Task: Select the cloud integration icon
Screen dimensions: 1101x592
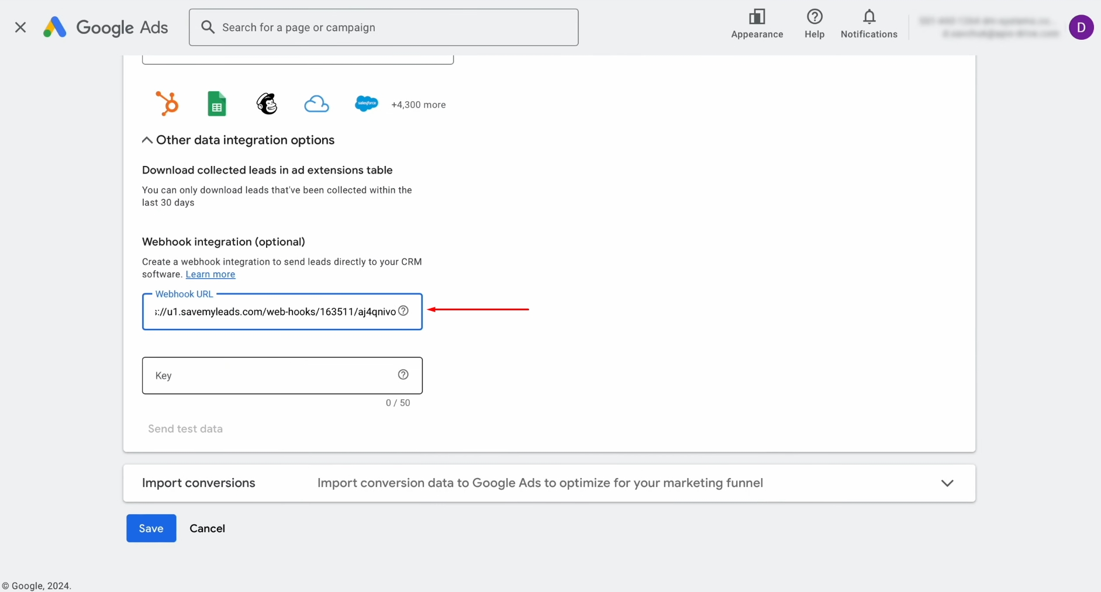Action: click(x=316, y=104)
